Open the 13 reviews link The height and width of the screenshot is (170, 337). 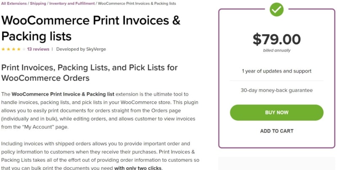(38, 49)
